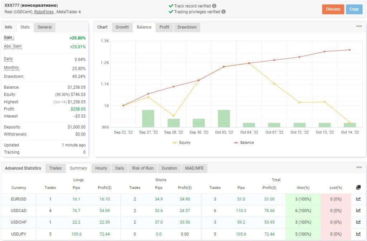Open the MAE/MFE tab

pos(195,168)
